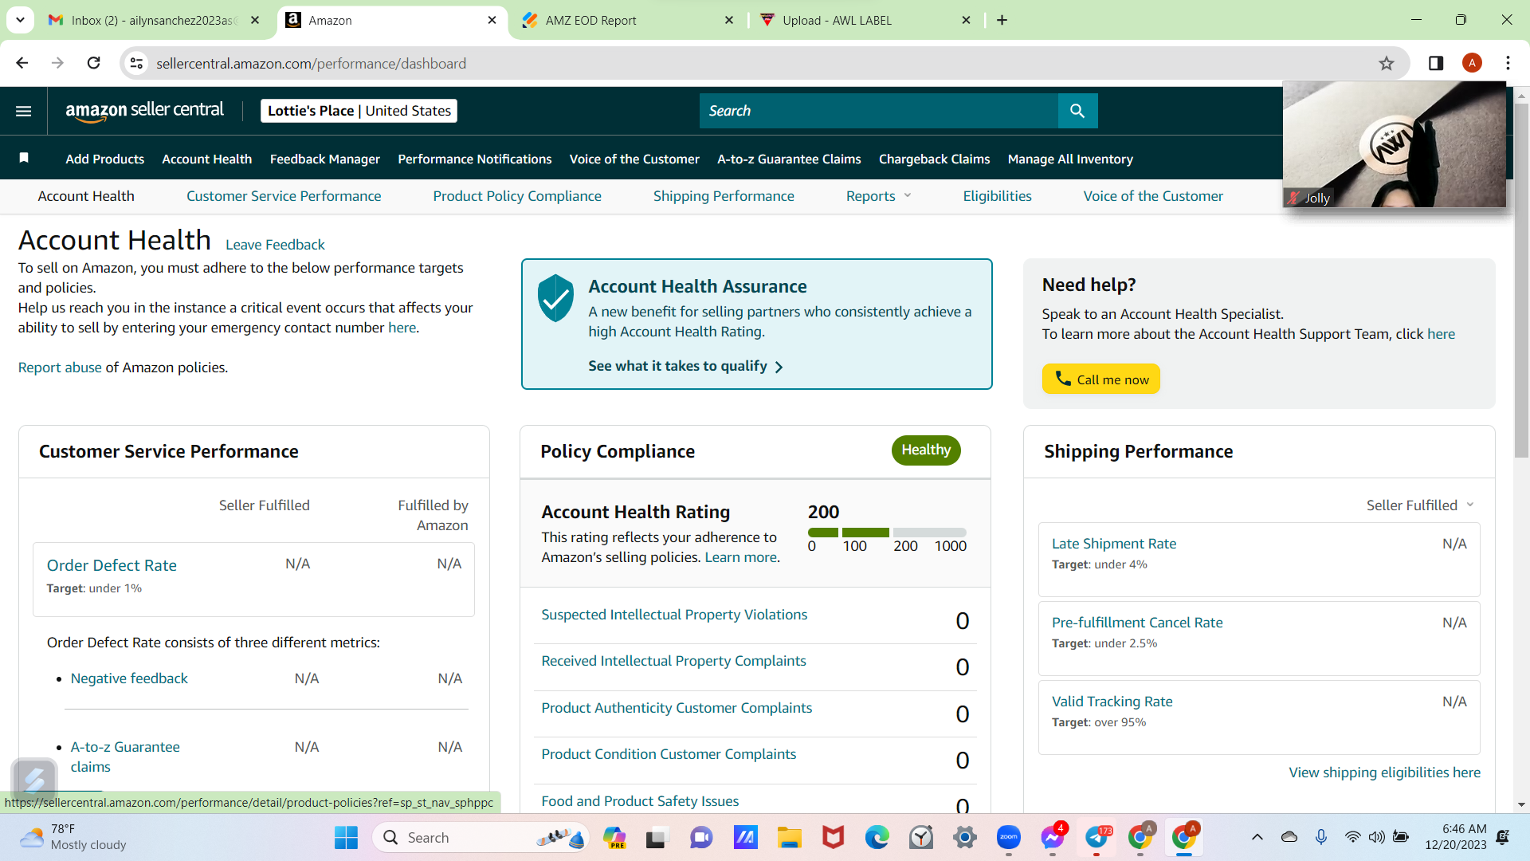
Task: Open Chargeback Claims from navigation bar
Action: [x=934, y=159]
